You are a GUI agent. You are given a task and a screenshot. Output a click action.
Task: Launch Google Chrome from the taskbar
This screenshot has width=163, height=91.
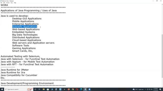point(73,89)
